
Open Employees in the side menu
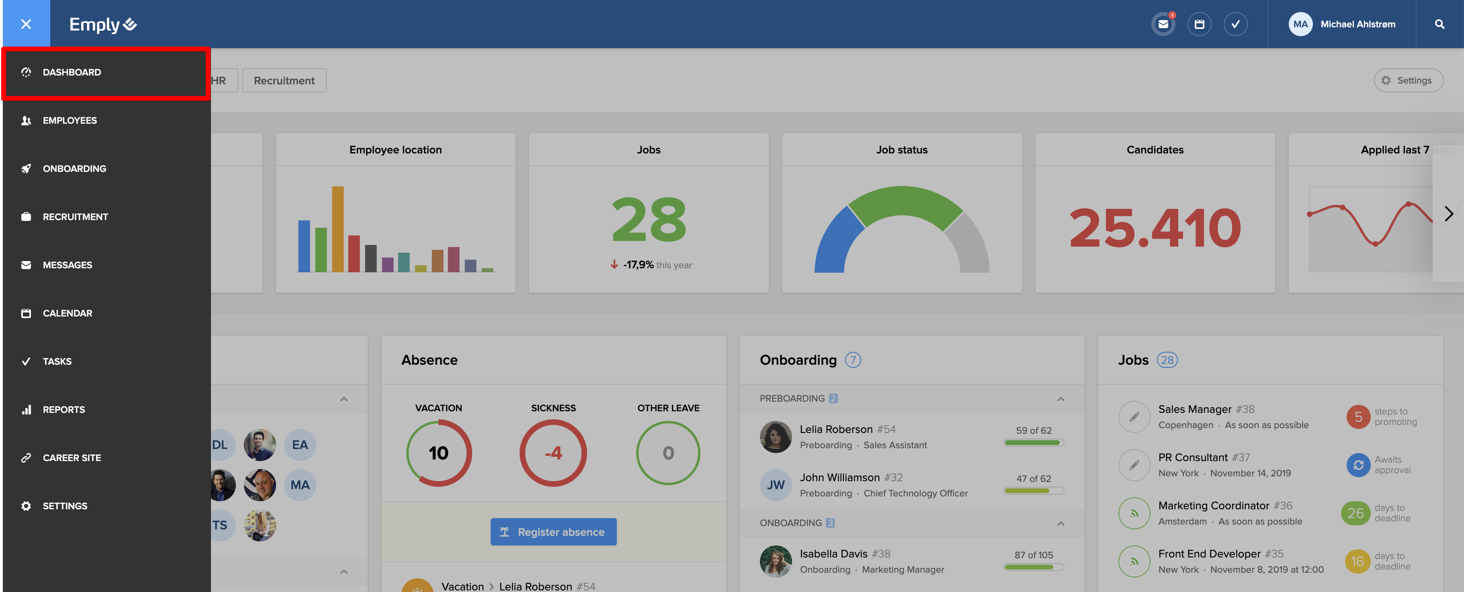[70, 120]
